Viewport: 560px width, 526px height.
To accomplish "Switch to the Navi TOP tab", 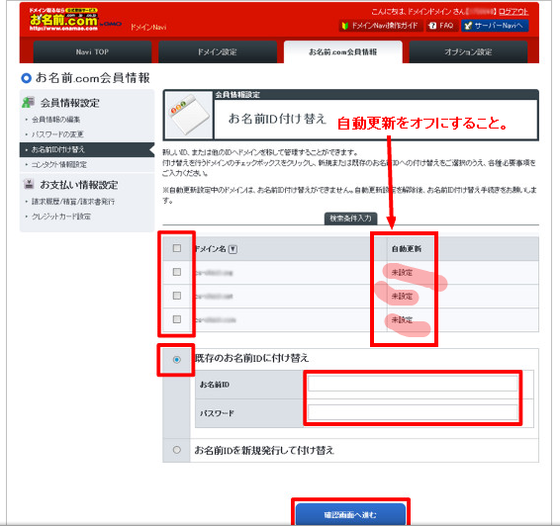I will 92,52.
